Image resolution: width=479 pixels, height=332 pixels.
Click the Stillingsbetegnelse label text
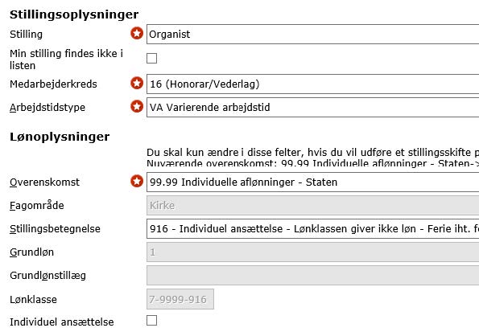click(x=55, y=229)
